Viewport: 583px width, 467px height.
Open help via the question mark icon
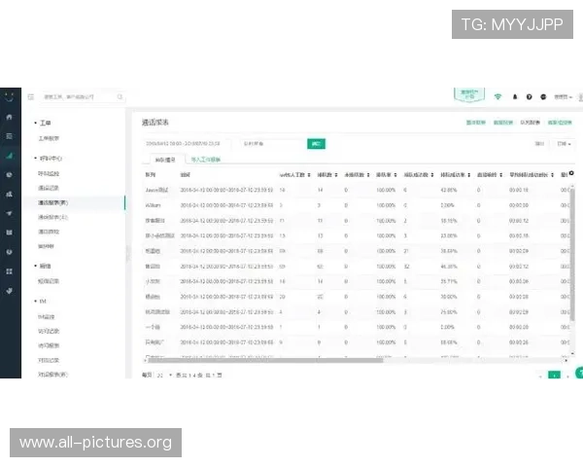[x=530, y=97]
